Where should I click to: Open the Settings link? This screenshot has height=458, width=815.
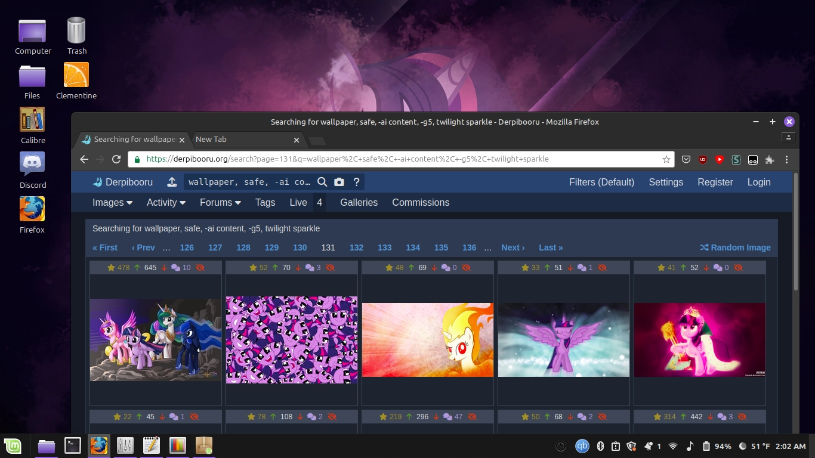(666, 182)
